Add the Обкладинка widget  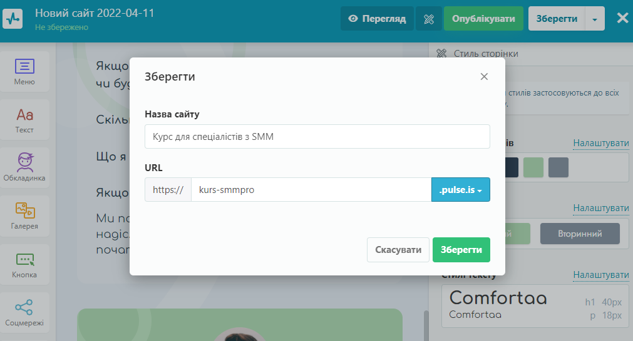pyautogui.click(x=24, y=167)
